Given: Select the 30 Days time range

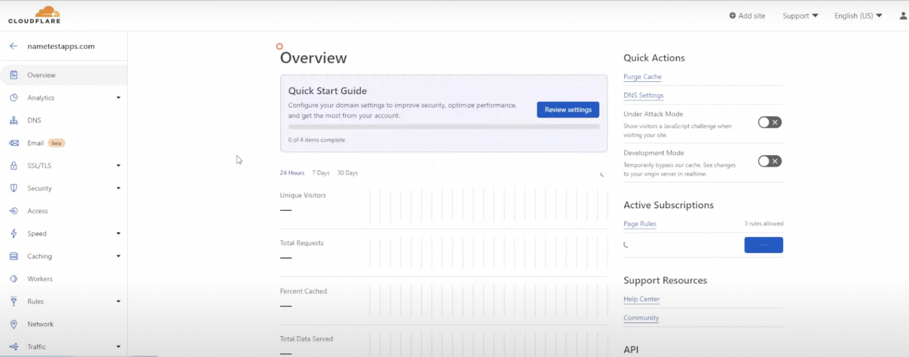Looking at the screenshot, I should [347, 173].
